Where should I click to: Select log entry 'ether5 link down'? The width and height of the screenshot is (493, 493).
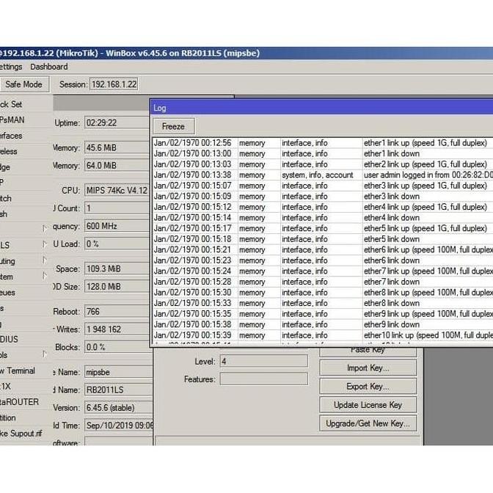(323, 239)
